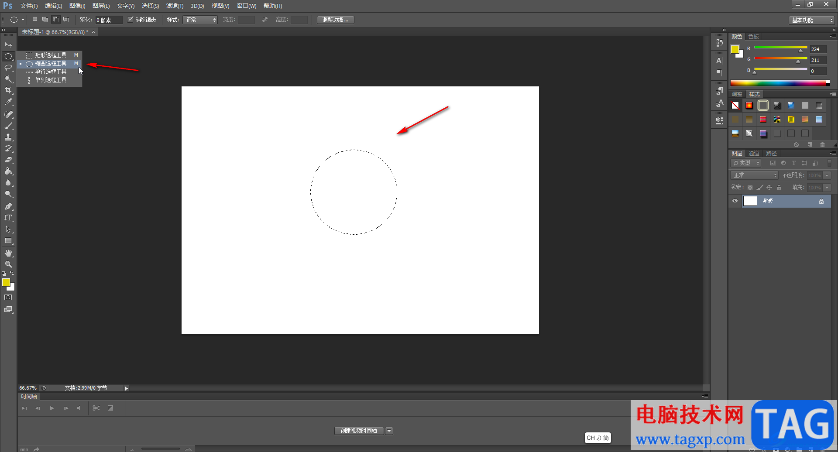Click the clear style icon
The height and width of the screenshot is (452, 838).
796,145
